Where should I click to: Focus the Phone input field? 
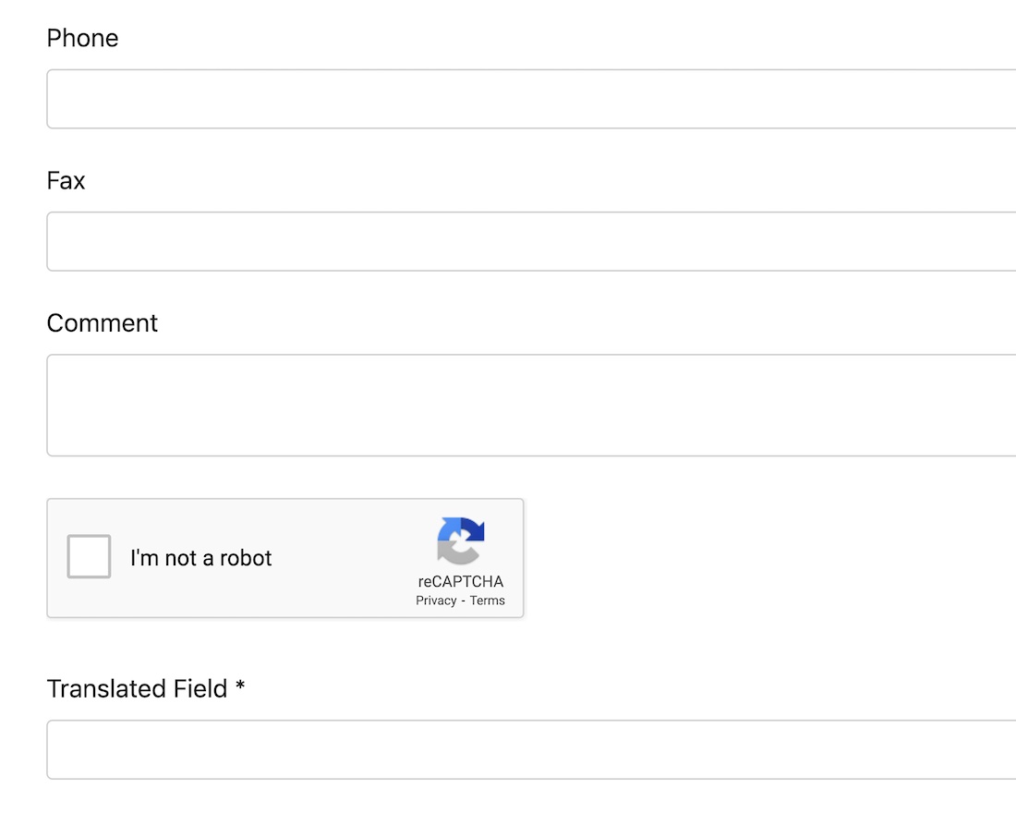point(531,99)
